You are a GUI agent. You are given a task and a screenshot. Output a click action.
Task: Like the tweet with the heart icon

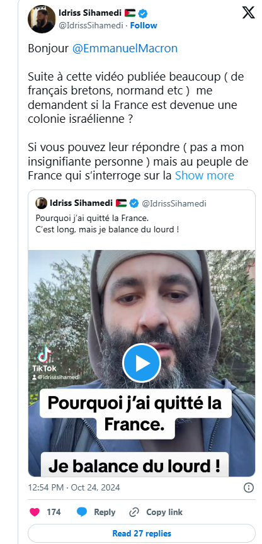coord(35,512)
